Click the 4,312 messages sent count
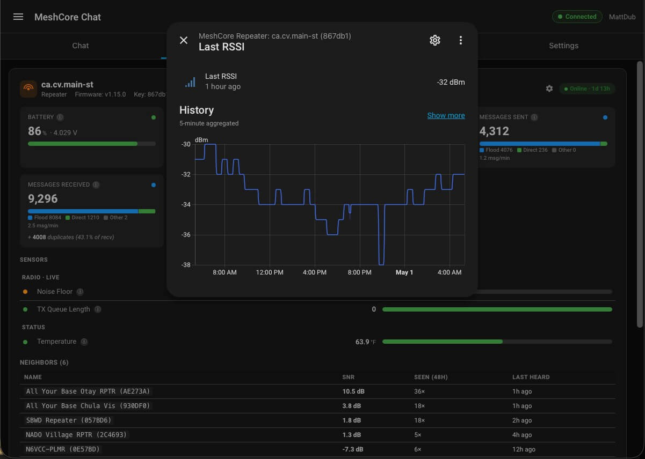645x459 pixels. [494, 131]
